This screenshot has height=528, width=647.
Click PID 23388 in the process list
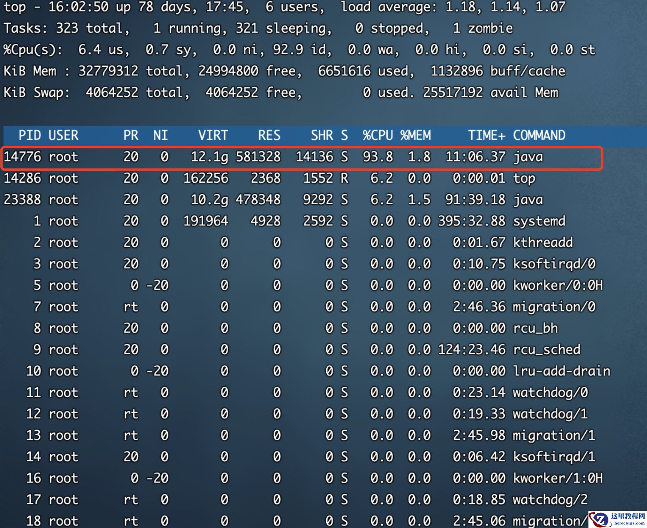(22, 200)
